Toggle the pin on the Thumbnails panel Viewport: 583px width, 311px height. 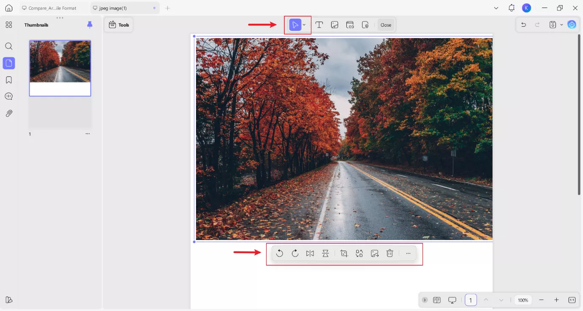pos(90,25)
